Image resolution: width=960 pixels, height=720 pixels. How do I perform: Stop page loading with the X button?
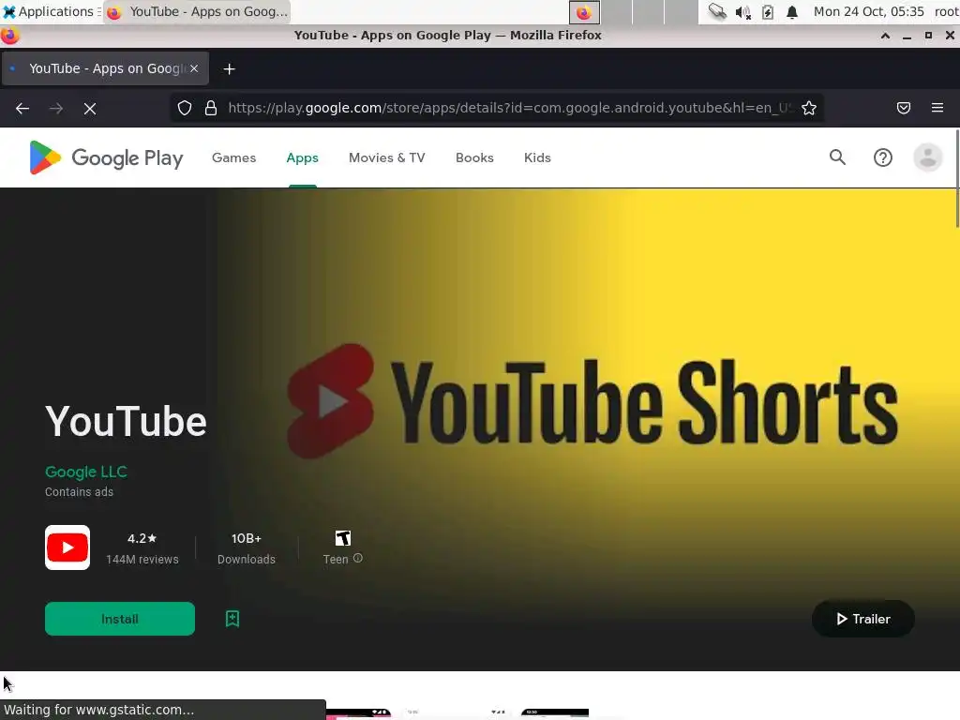[x=90, y=109]
